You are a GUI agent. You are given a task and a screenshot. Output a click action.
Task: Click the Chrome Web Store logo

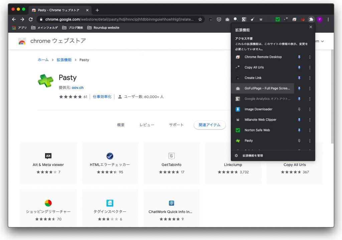22,41
